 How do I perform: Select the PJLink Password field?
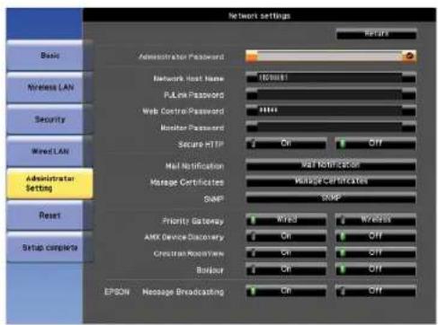tap(331, 94)
